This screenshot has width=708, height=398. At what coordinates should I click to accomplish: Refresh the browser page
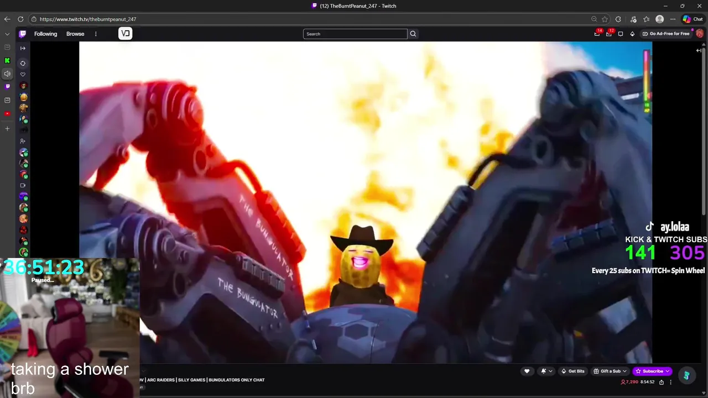pos(20,19)
